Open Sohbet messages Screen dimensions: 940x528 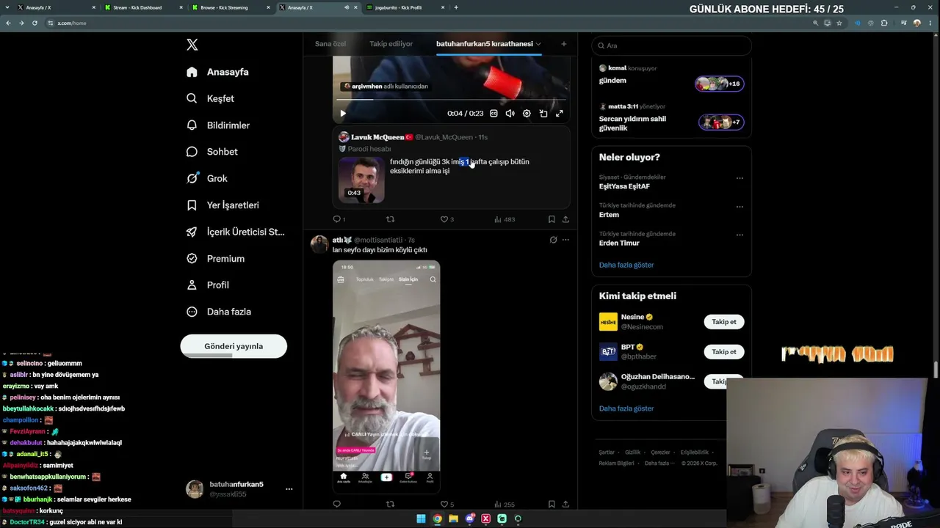(212, 152)
